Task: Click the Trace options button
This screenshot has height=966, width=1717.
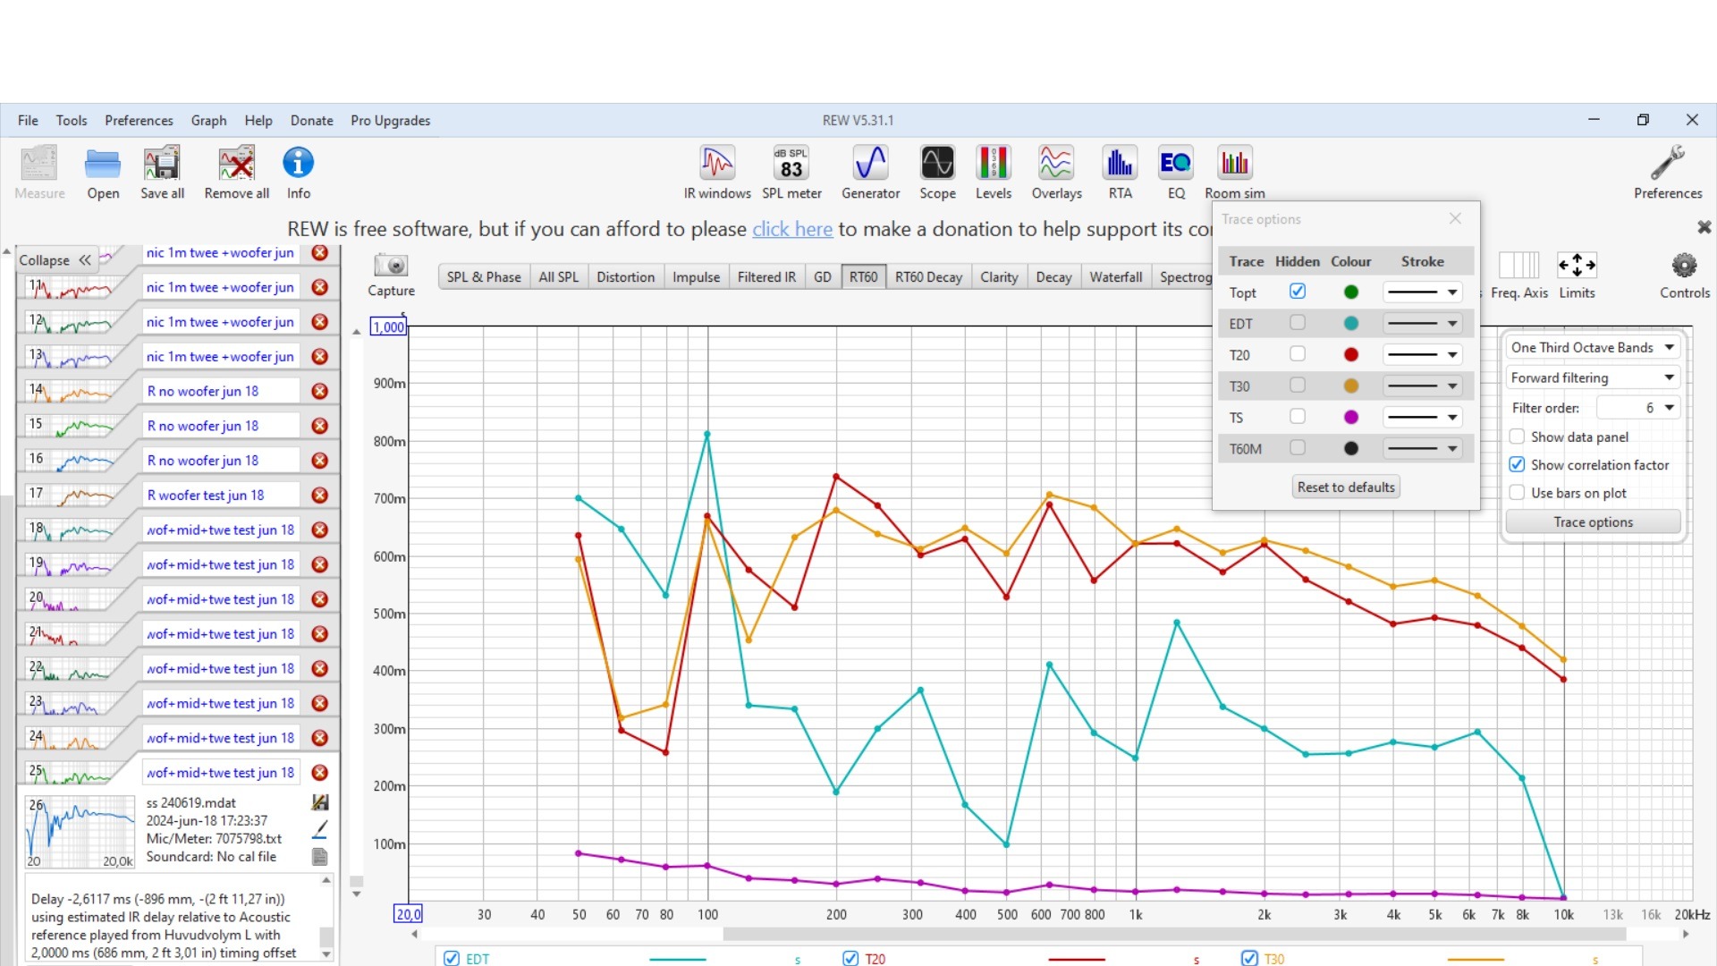Action: click(x=1593, y=522)
